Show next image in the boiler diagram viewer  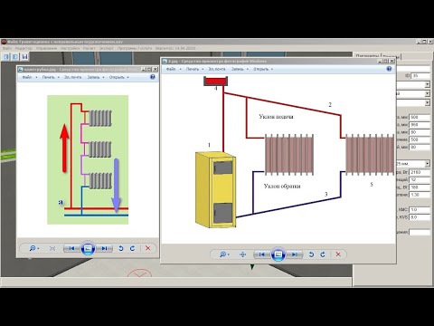click(295, 254)
